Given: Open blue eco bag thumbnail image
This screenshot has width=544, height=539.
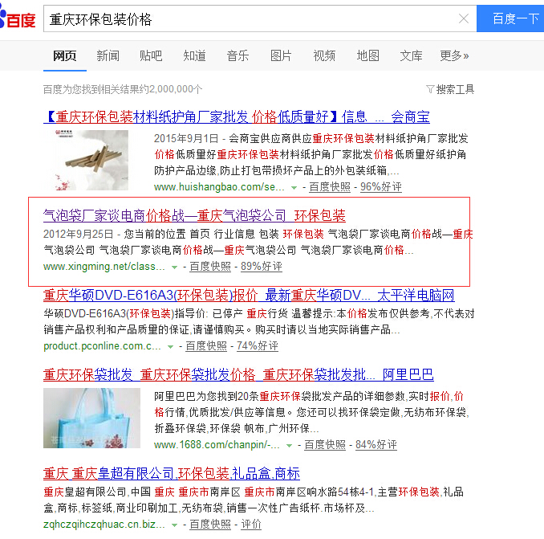Looking at the screenshot, I should 92,419.
